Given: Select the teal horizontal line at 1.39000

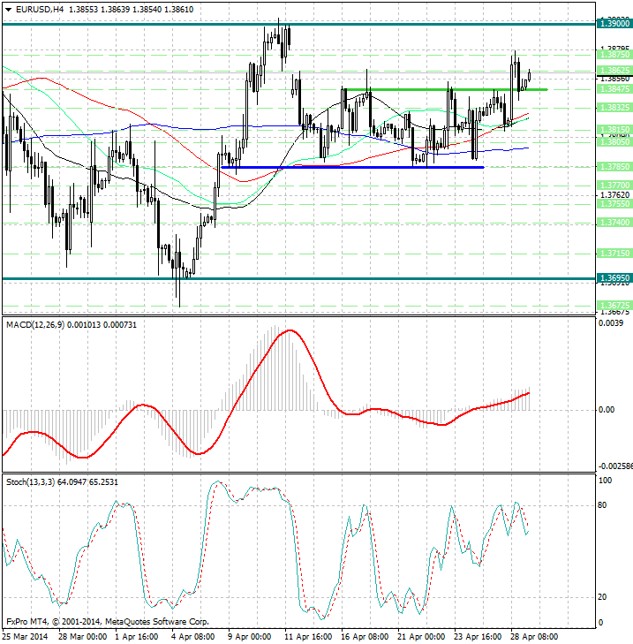Looking at the screenshot, I should 299,24.
